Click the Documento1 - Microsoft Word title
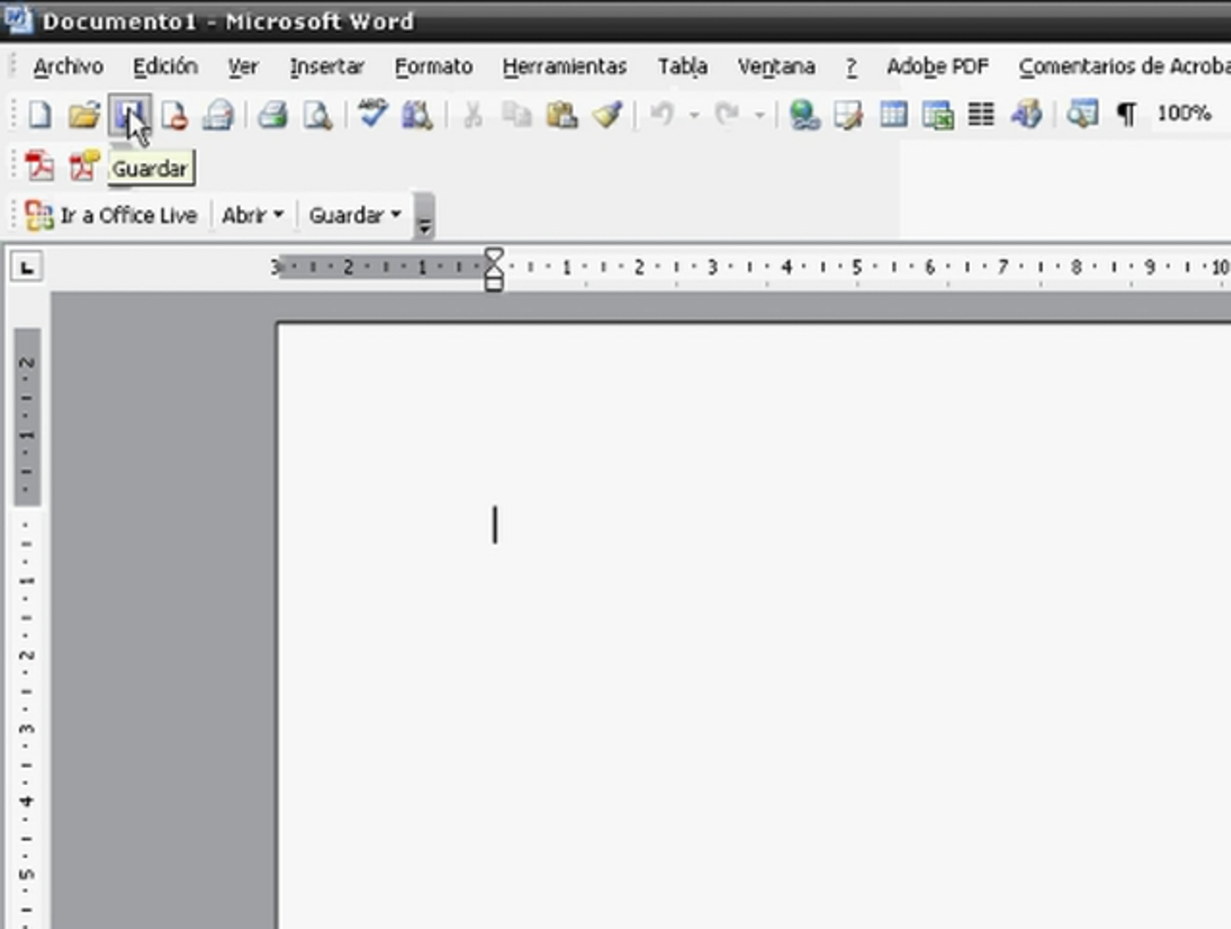The height and width of the screenshot is (929, 1231). [228, 21]
